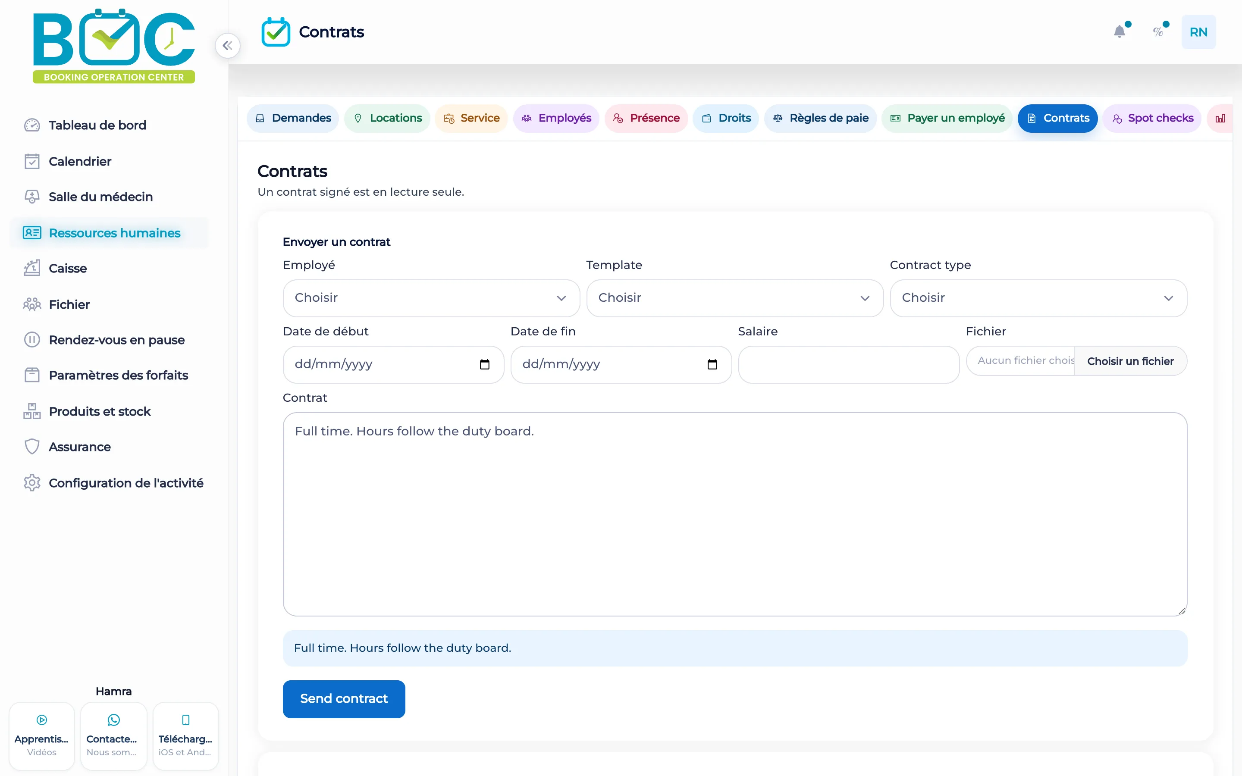Viewport: 1242px width, 776px height.
Task: Click the percent discount icon in header
Action: click(x=1158, y=32)
